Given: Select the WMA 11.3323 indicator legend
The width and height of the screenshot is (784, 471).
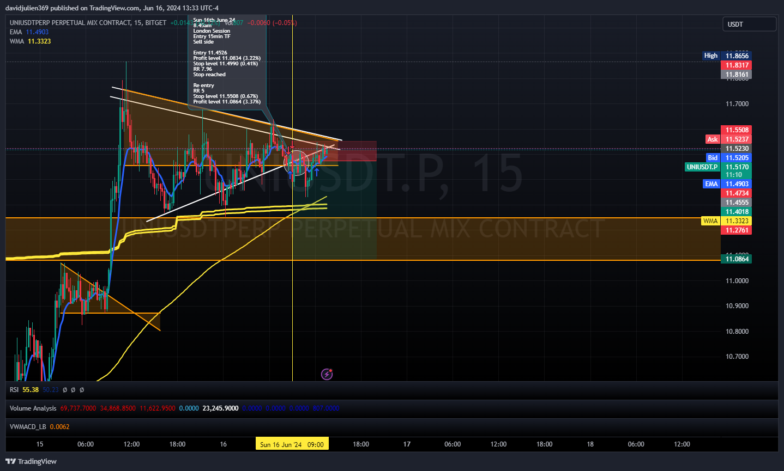Looking at the screenshot, I should point(30,41).
